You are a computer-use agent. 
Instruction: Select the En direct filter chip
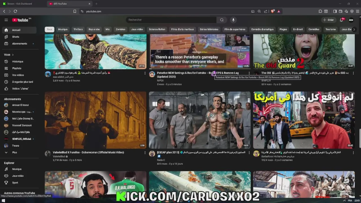pyautogui.click(x=298, y=29)
